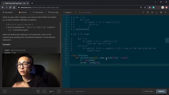Screen dimensions: 169x95
Task: Collapse the def splitArray fold arrow
Action: pos(68,58)
